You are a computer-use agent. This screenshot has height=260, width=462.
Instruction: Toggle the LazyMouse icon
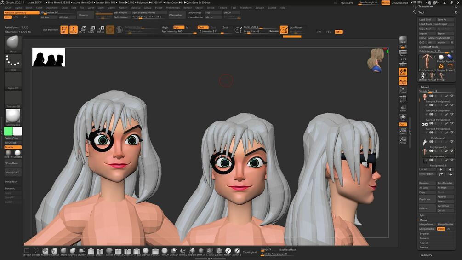click(284, 29)
